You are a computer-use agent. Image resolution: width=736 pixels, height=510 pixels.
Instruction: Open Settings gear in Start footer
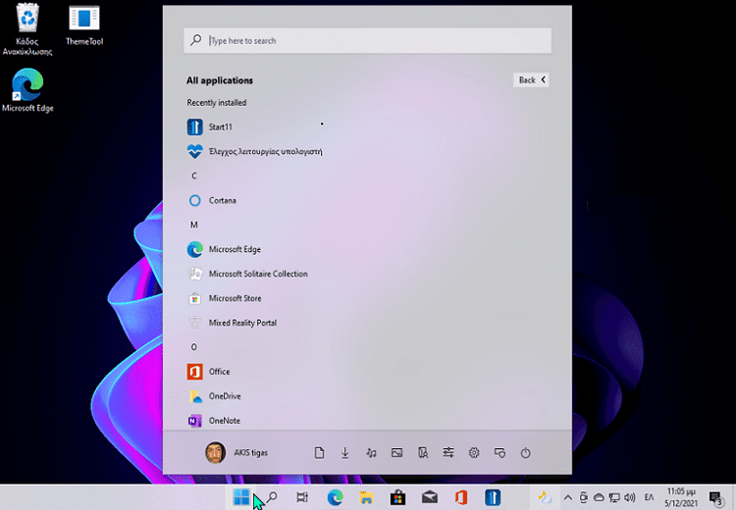tap(474, 453)
